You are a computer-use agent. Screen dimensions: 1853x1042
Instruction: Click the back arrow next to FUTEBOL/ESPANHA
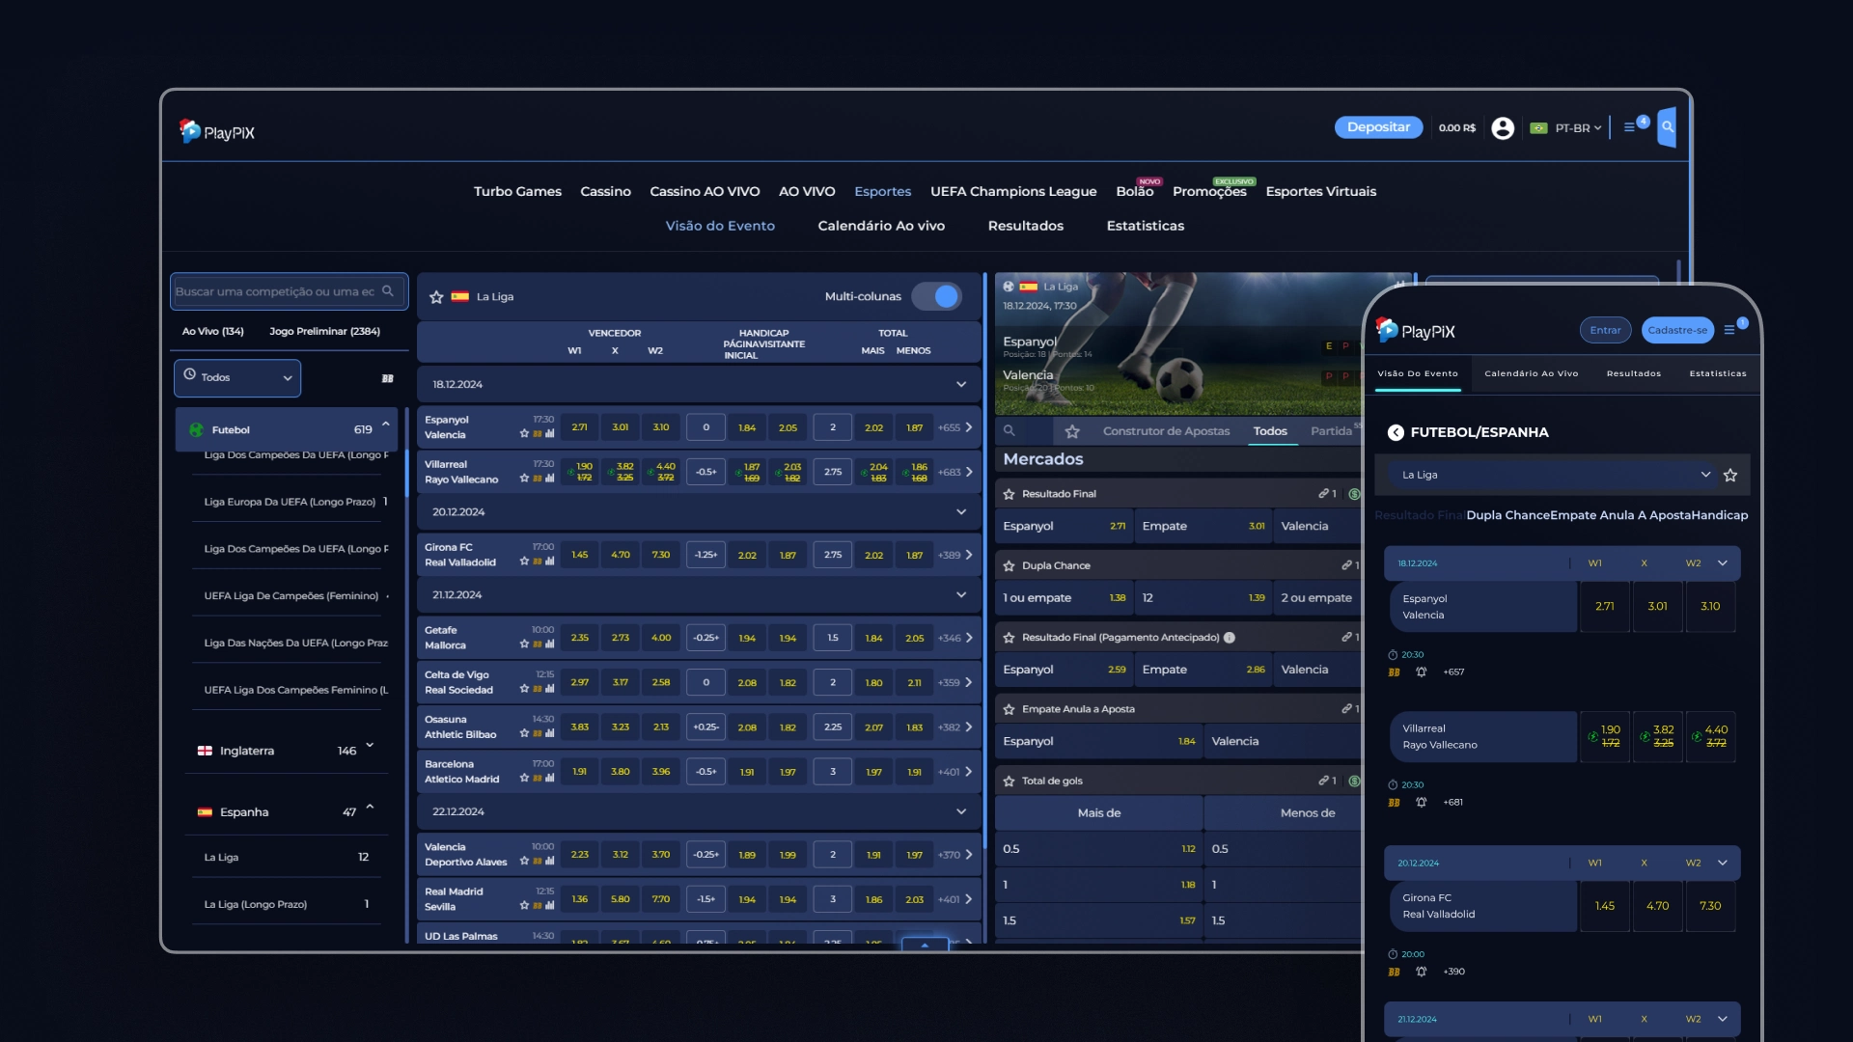(x=1396, y=433)
